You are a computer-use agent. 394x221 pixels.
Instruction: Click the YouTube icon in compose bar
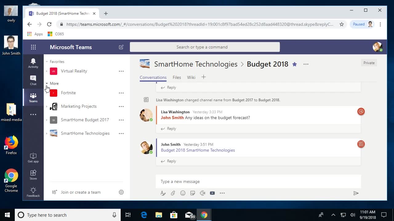click(212, 193)
